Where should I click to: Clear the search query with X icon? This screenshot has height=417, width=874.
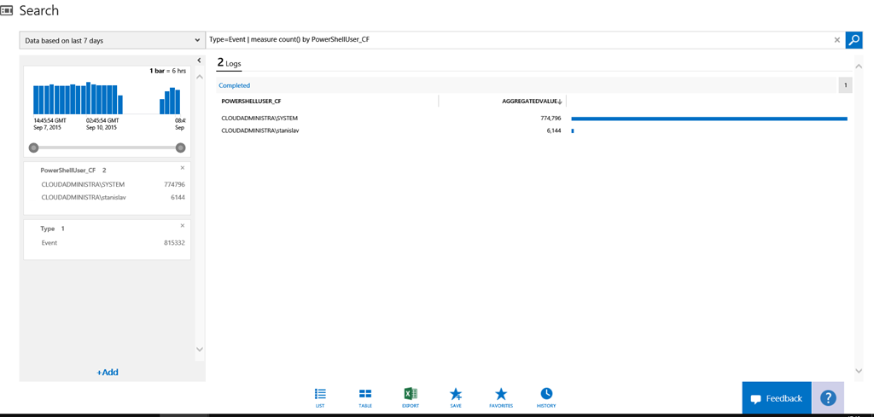837,40
